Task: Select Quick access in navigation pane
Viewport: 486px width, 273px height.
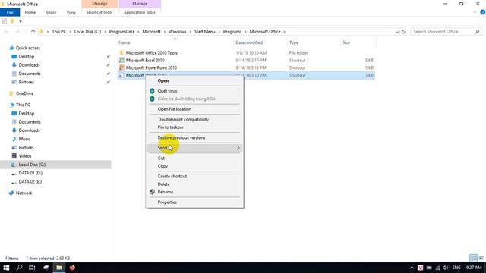Action: point(28,48)
